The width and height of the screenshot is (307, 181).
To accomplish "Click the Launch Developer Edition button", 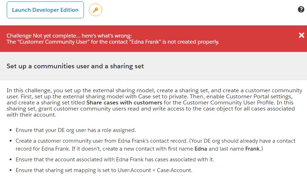I will pyautogui.click(x=45, y=10).
